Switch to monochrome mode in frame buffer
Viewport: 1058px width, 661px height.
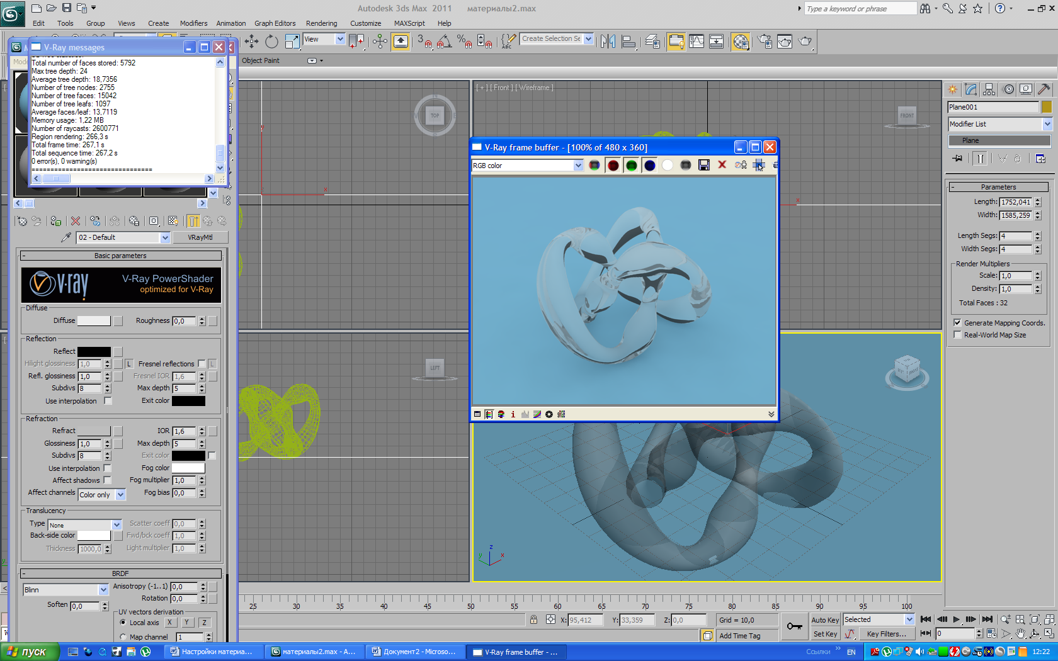[686, 165]
